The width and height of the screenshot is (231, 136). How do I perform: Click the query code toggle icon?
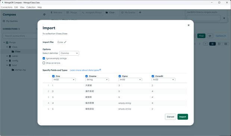pyautogui.click(x=210, y=36)
